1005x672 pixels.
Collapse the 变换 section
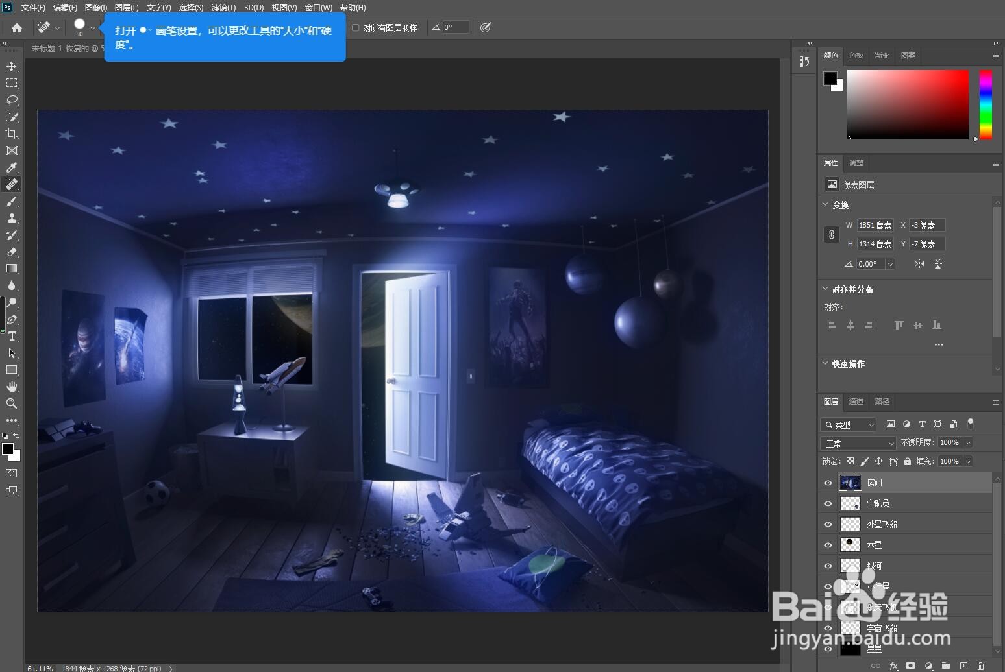pyautogui.click(x=825, y=204)
